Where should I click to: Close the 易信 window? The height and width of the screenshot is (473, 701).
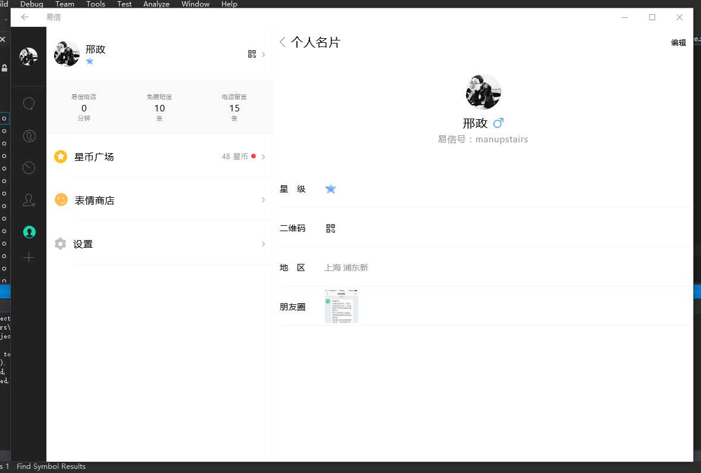680,17
